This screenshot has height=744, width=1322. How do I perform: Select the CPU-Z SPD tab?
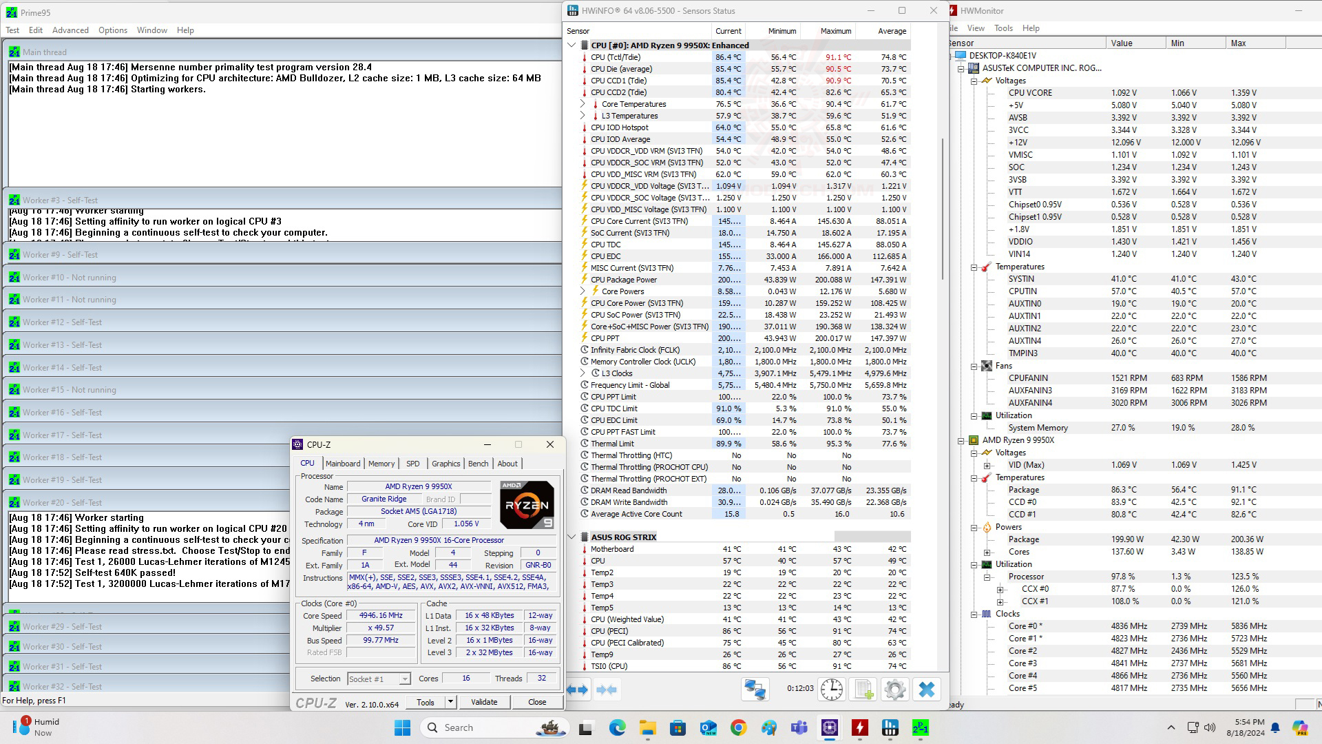pyautogui.click(x=413, y=464)
